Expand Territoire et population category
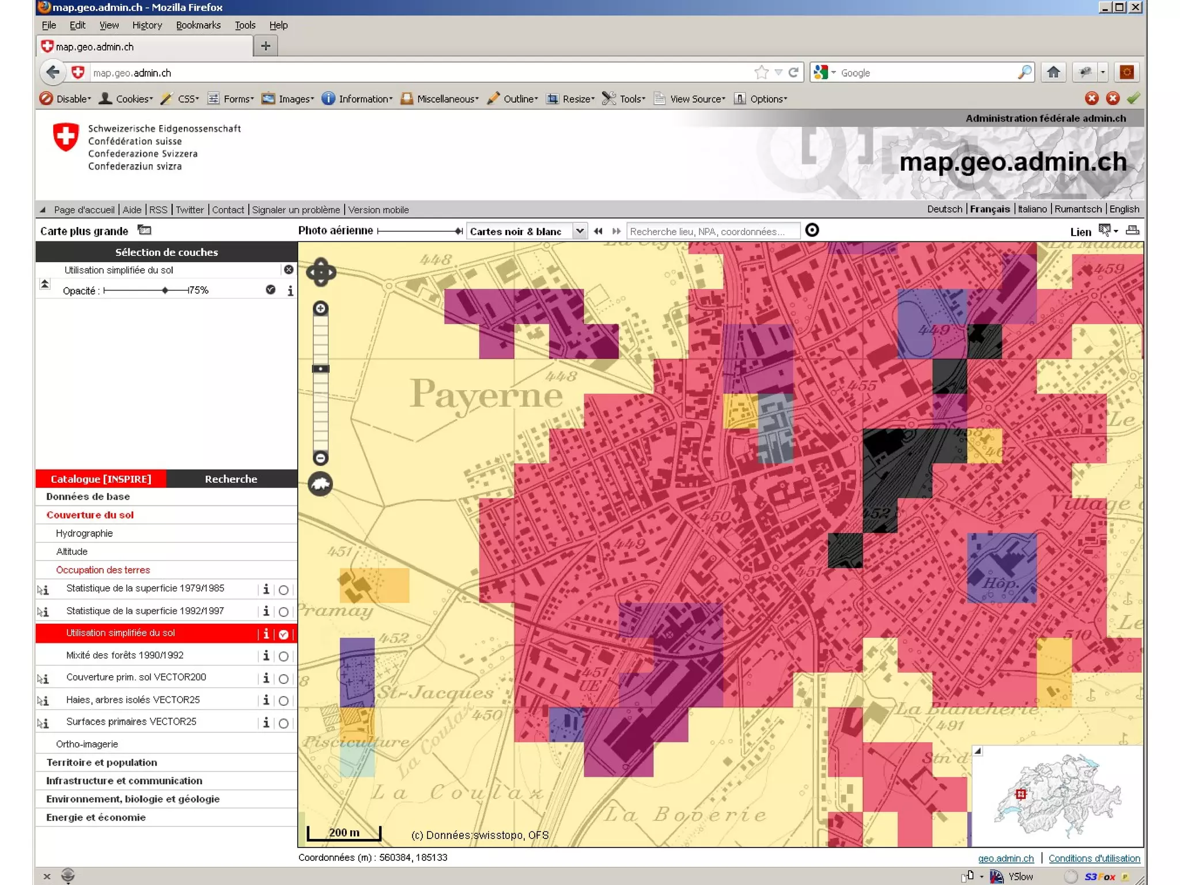1180x885 pixels. coord(101,762)
